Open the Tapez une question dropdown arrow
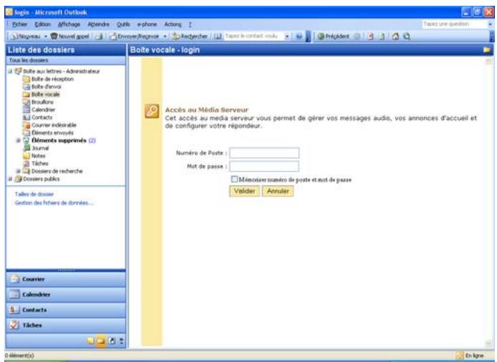This screenshot has width=497, height=362. (490, 24)
